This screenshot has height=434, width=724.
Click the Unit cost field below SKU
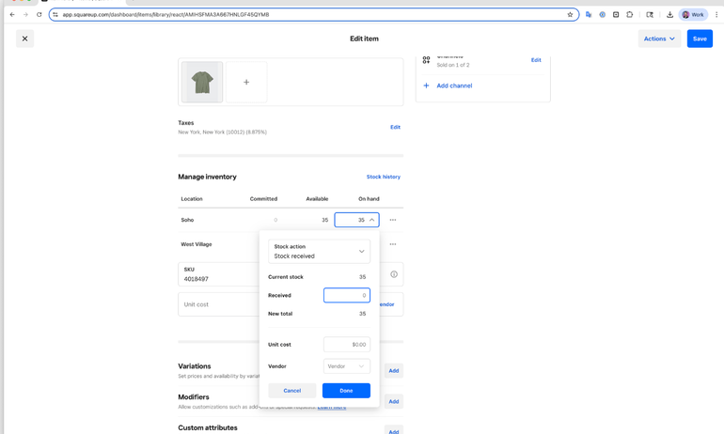coord(218,304)
